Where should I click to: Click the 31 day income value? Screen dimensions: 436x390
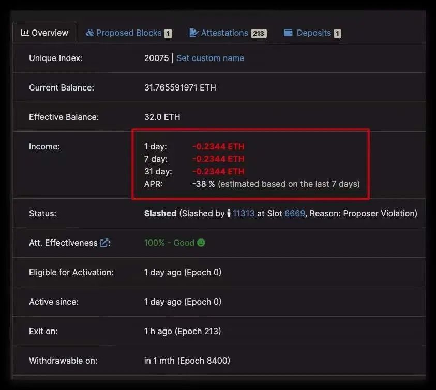[218, 171]
